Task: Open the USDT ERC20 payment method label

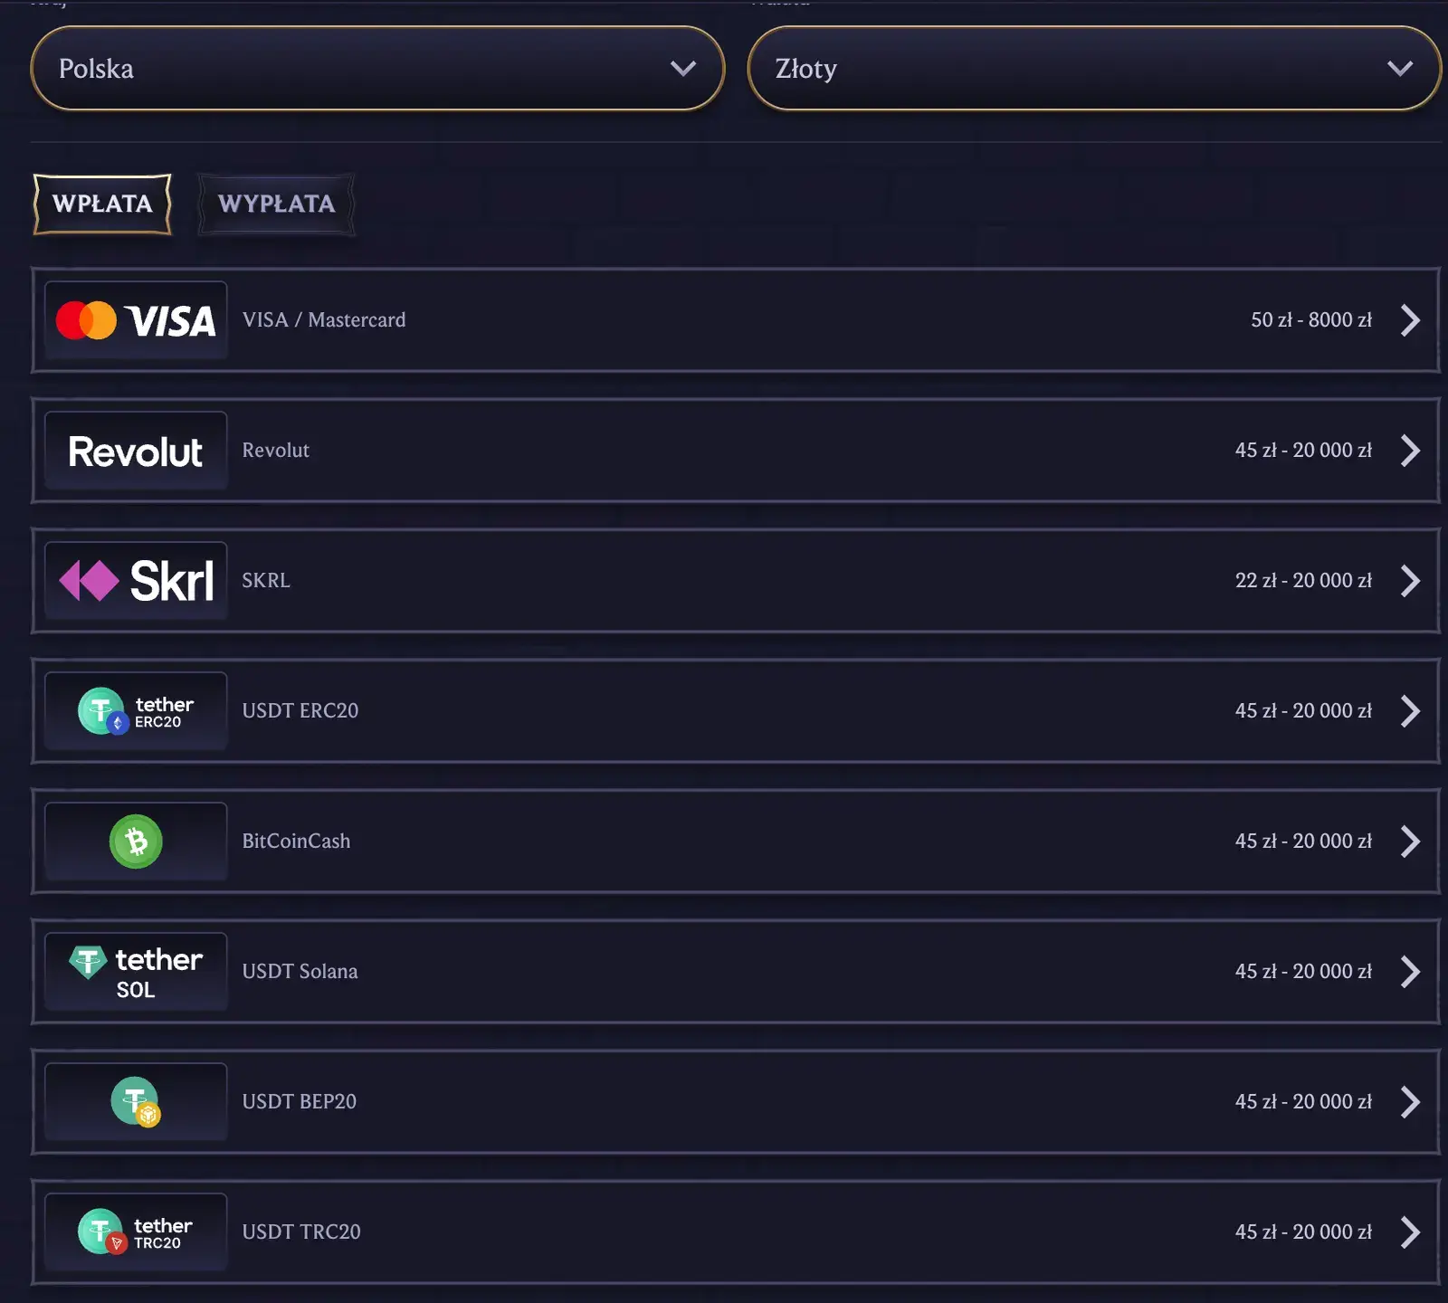Action: pyautogui.click(x=300, y=711)
